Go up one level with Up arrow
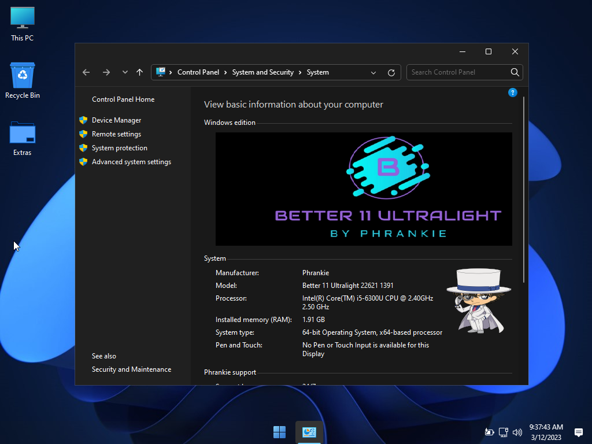Image resolution: width=592 pixels, height=444 pixels. (x=140, y=72)
